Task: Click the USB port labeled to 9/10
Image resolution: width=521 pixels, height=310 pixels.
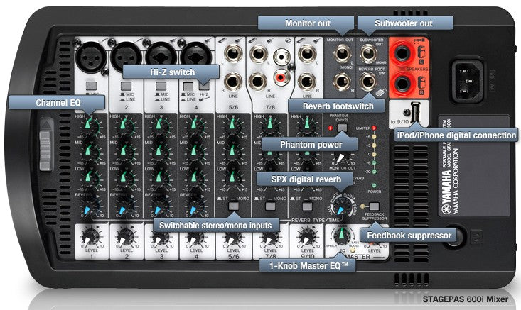Action: 414,112
